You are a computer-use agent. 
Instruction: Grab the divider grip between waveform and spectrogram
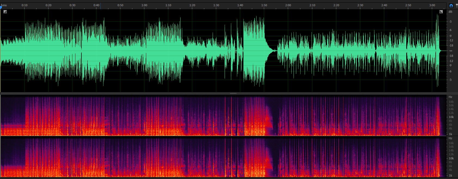(x=233, y=93)
